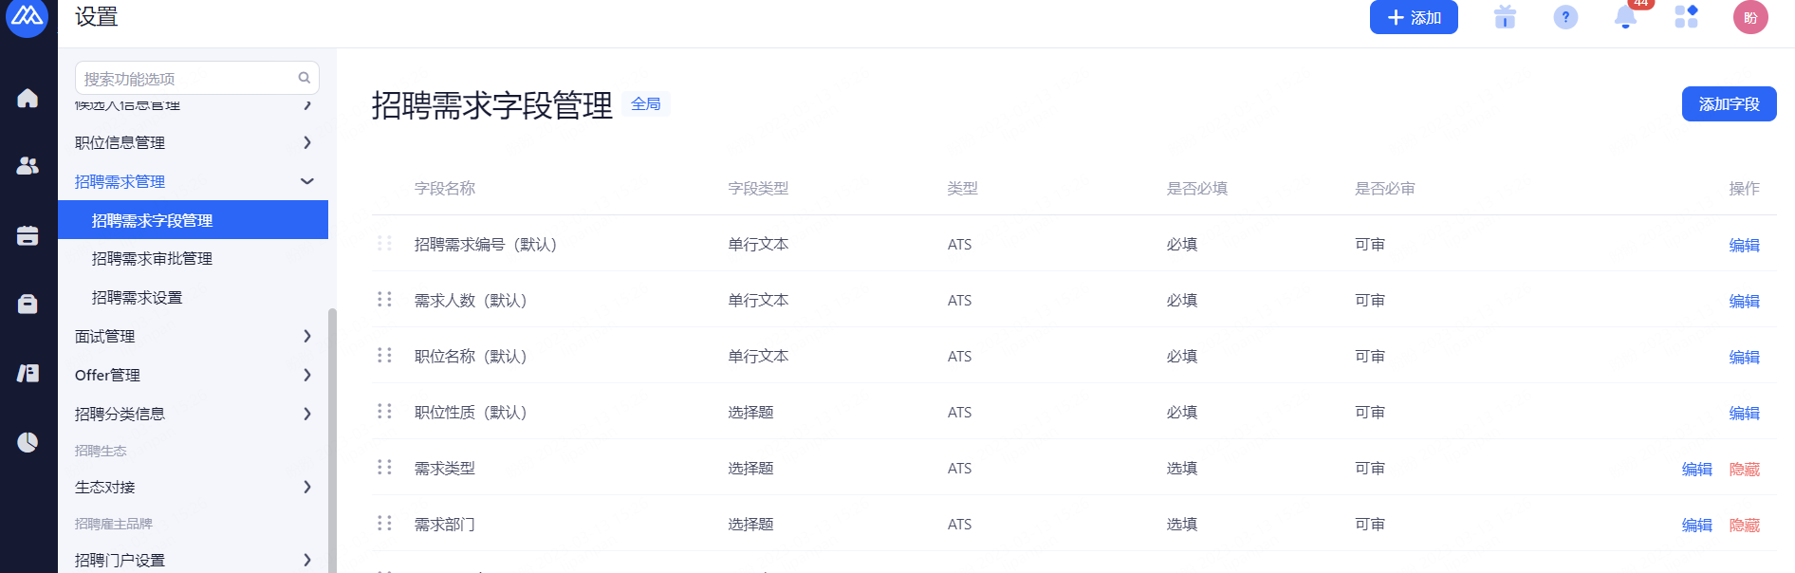The height and width of the screenshot is (573, 1795).
Task: Click the pie chart reports icon
Action: click(28, 442)
